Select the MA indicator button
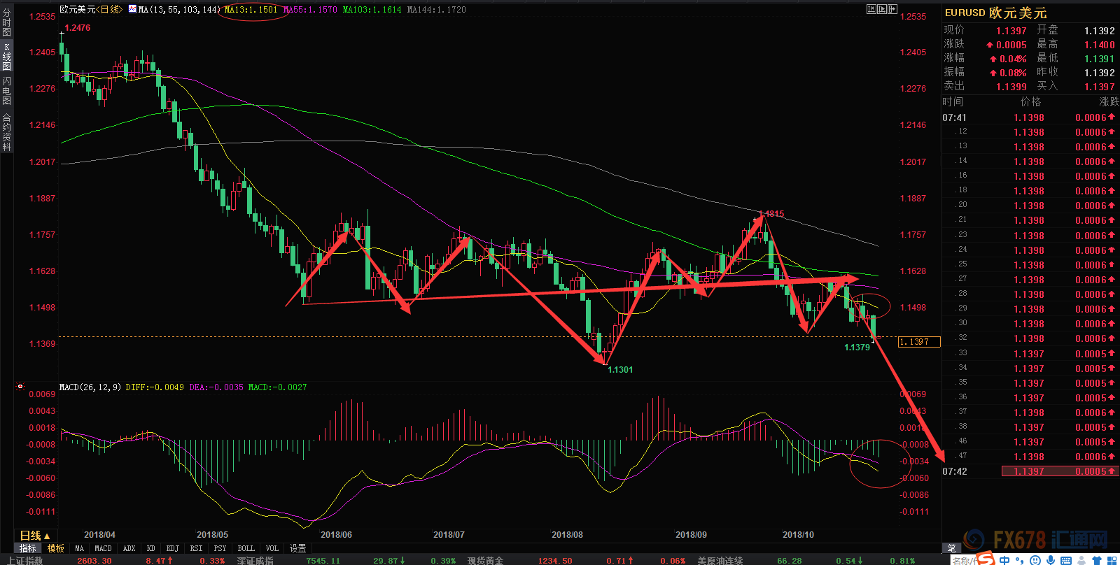1120x565 pixels. (x=79, y=548)
